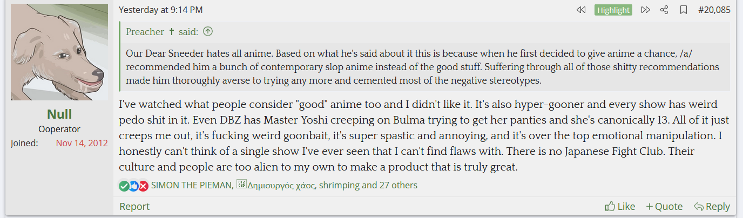Add this post to multi-quote
Image resolution: width=743 pixels, height=218 pixels.
pos(664,207)
